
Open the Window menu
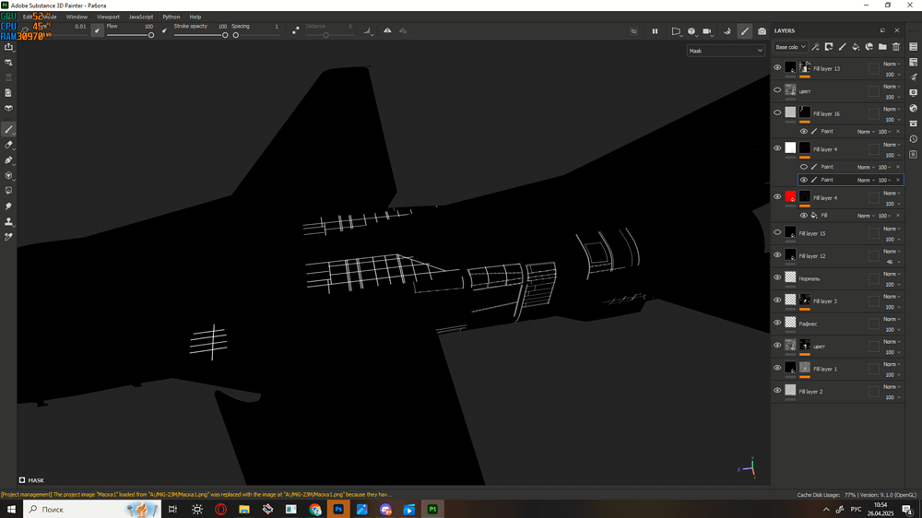pos(77,17)
